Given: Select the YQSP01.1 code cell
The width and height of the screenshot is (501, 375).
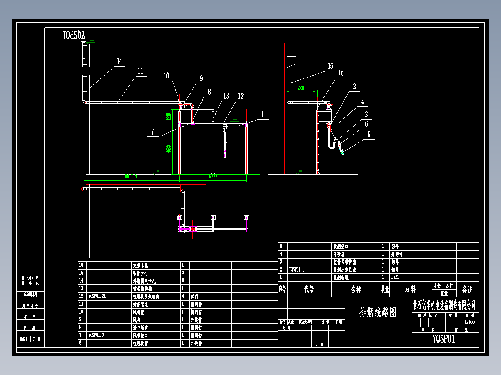Looking at the screenshot, I should [x=297, y=270].
